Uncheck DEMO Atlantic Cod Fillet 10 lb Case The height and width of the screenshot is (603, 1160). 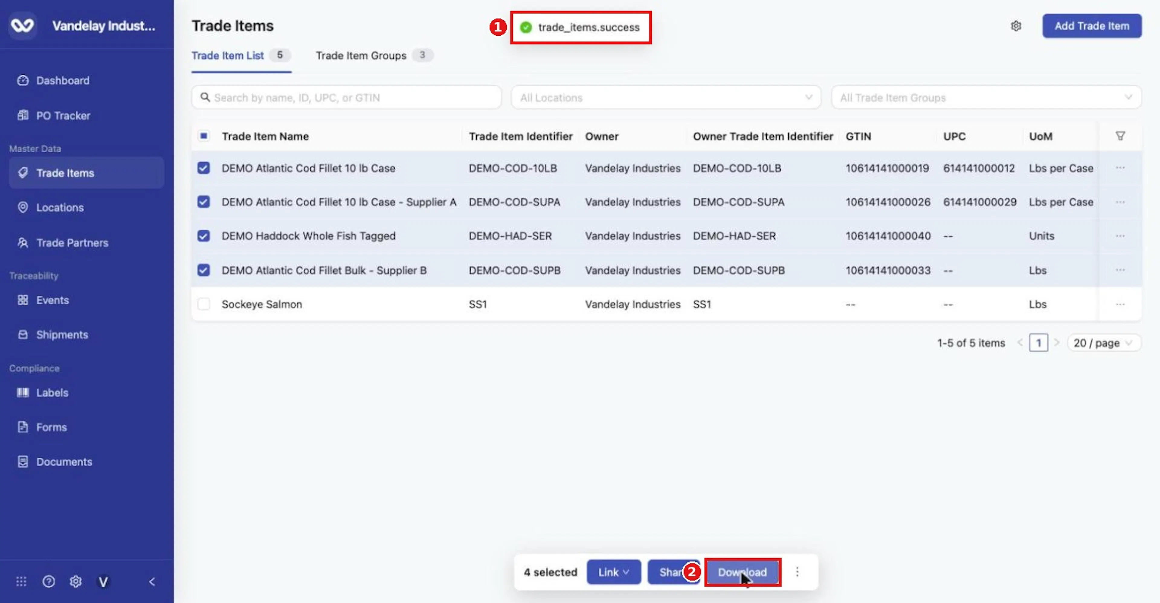[x=204, y=168]
